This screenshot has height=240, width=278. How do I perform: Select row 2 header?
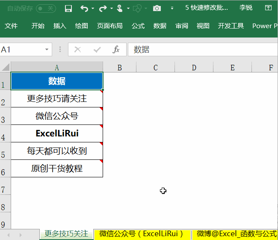click(5, 98)
